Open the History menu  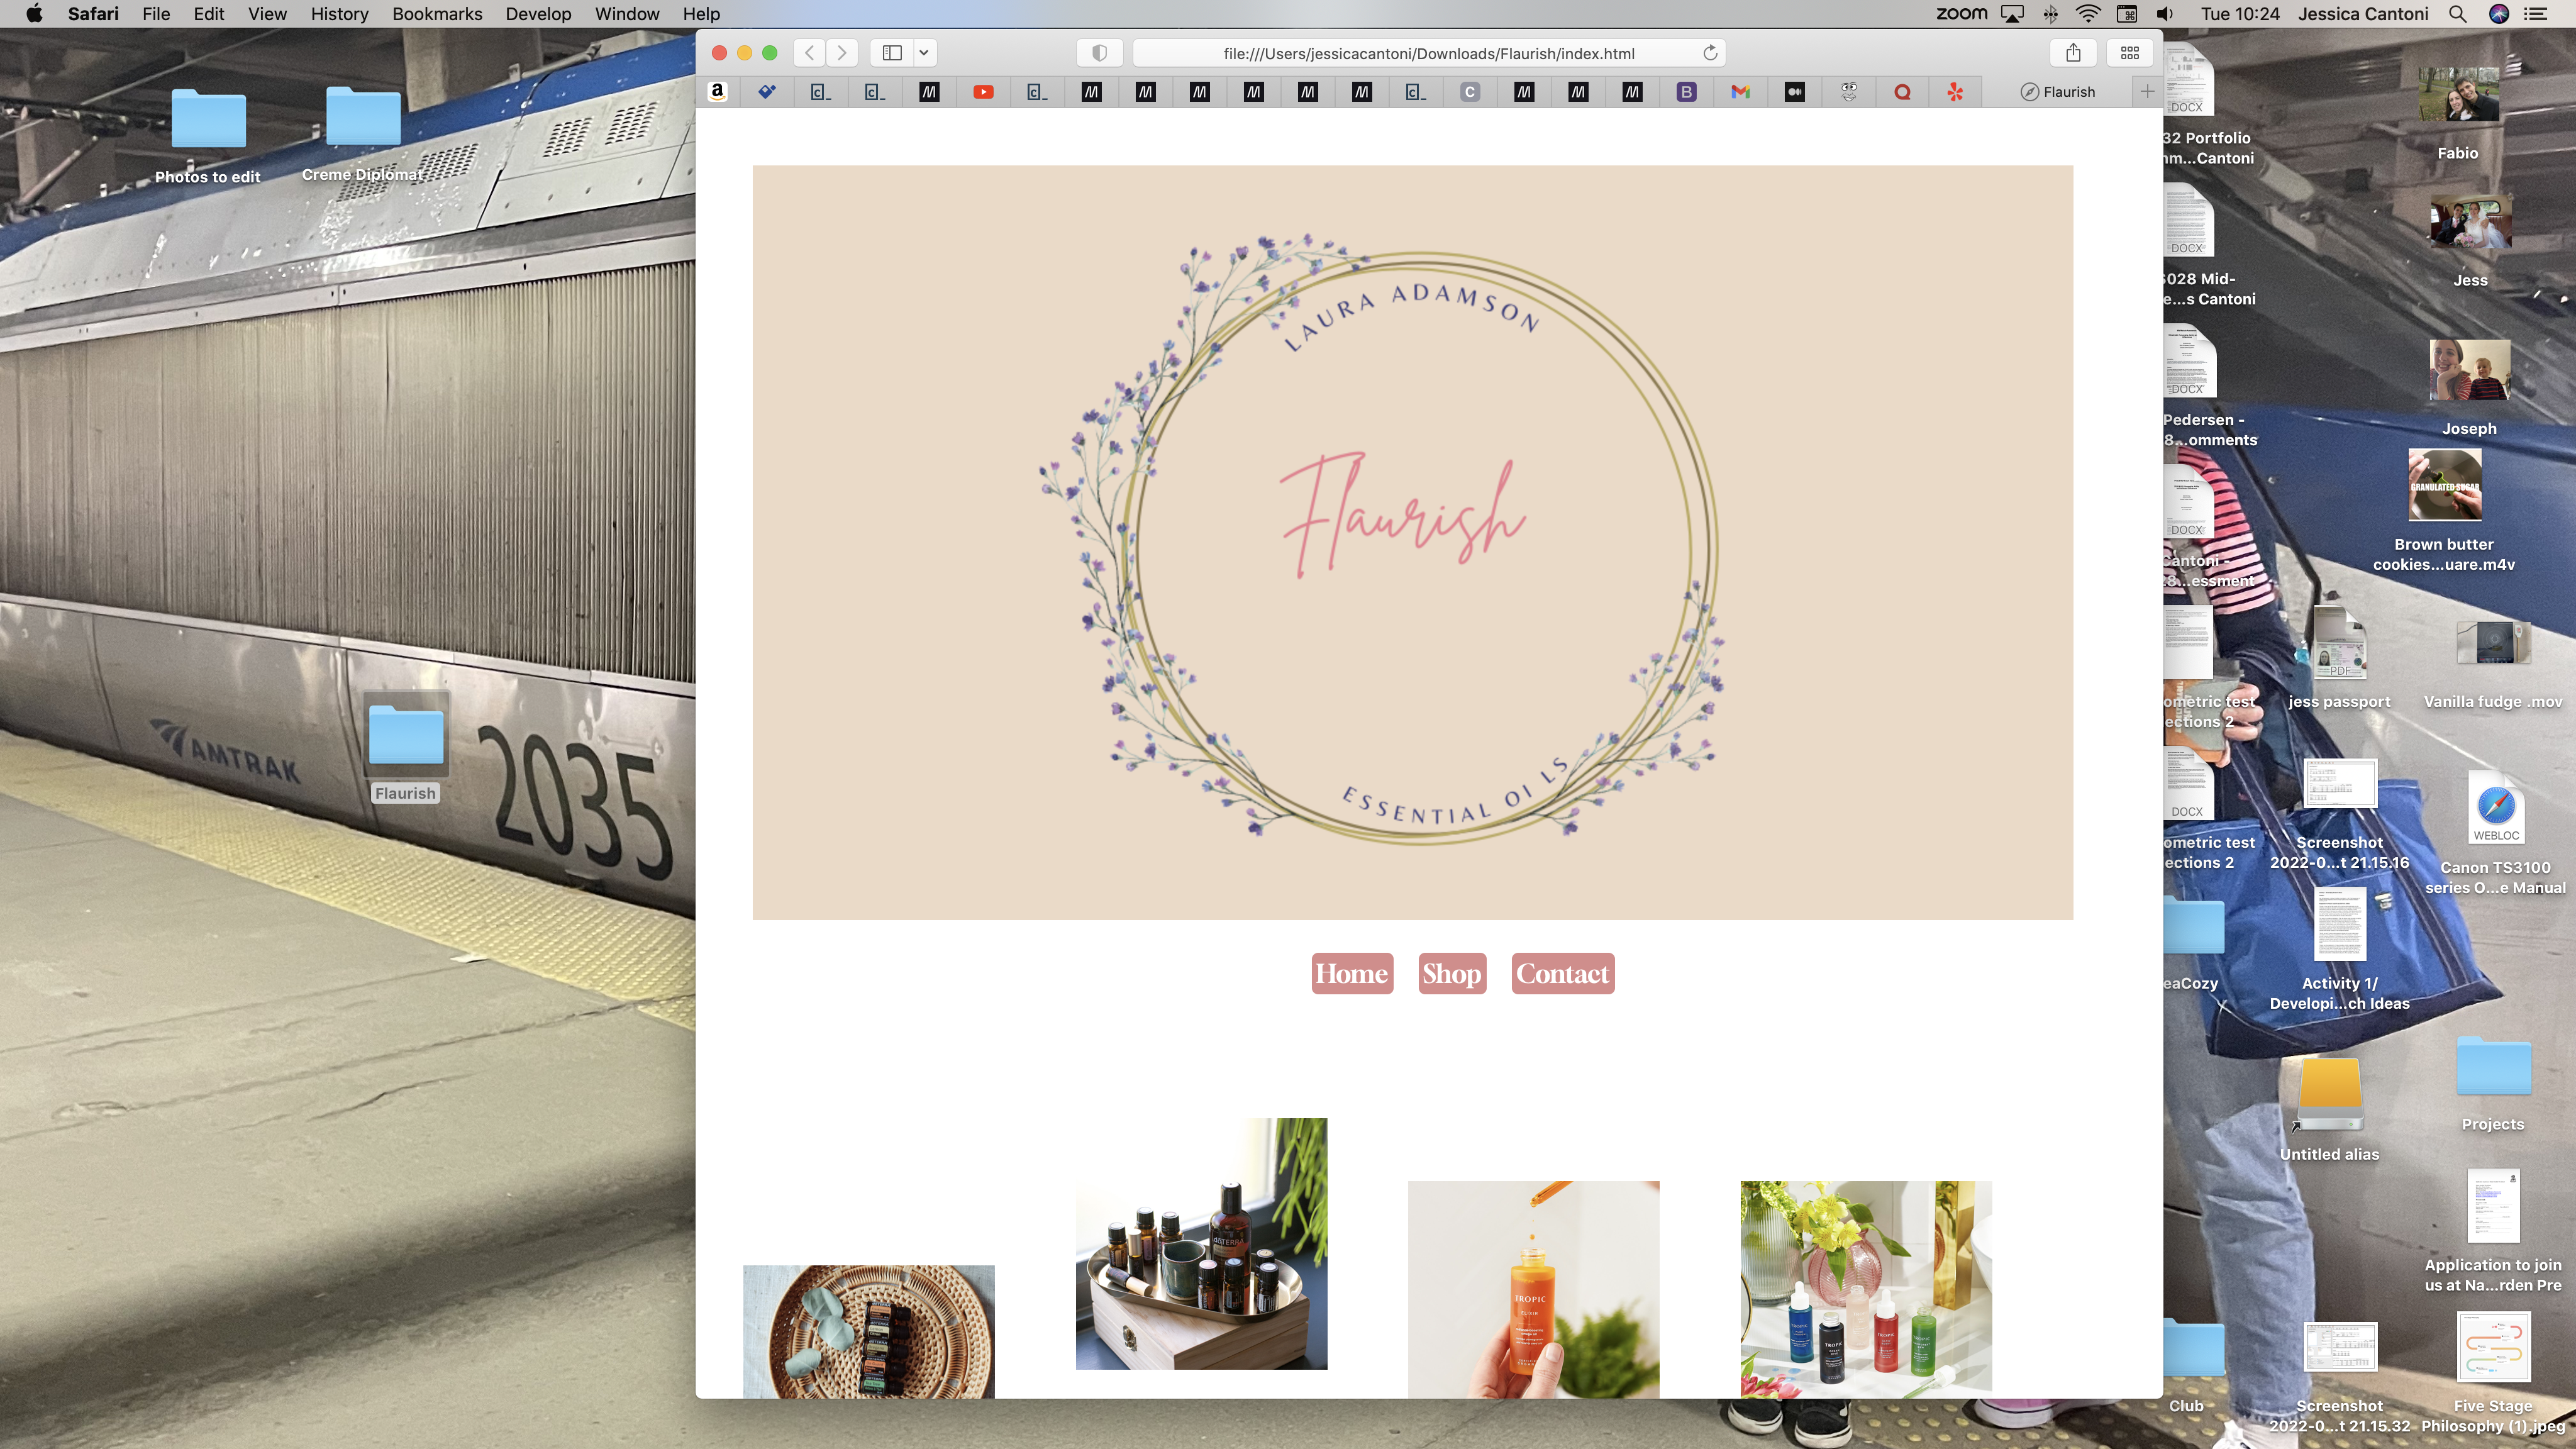pos(338,14)
